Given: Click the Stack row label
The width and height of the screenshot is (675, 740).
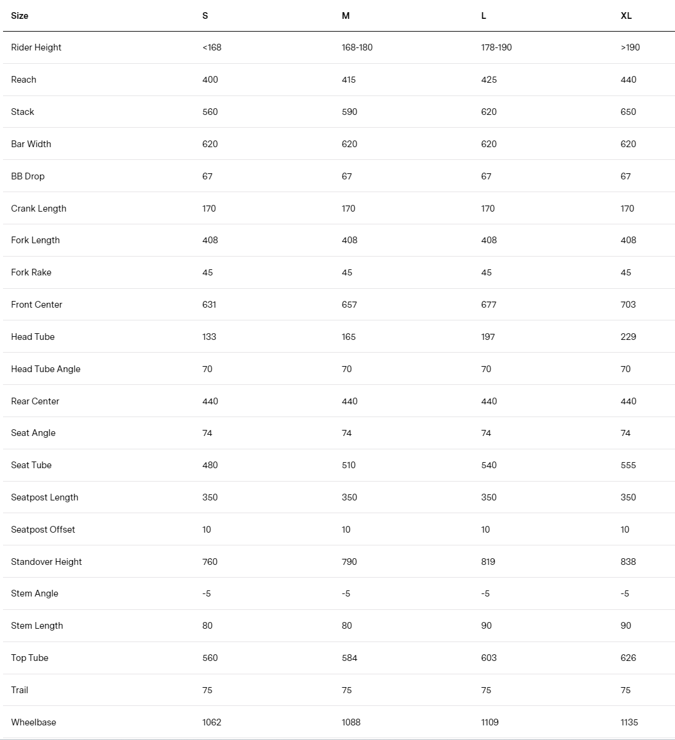Looking at the screenshot, I should point(22,112).
